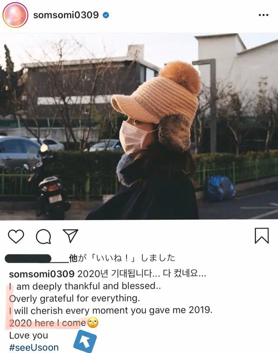Tap "Love you" caption line
278x353 pixels.
[29, 336]
